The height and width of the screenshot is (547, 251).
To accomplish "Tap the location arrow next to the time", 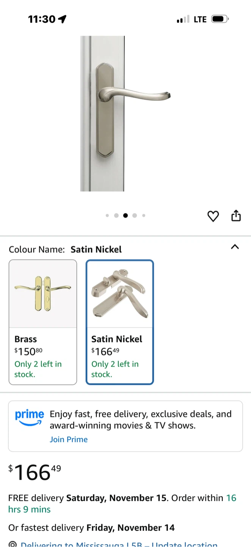I will tap(62, 19).
